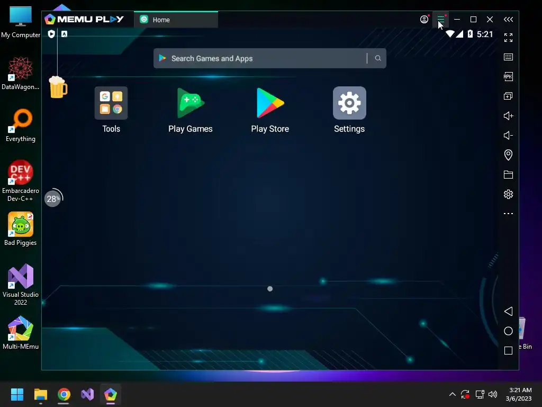Increase emulator volume
Screen dimensions: 542x407
click(x=508, y=116)
